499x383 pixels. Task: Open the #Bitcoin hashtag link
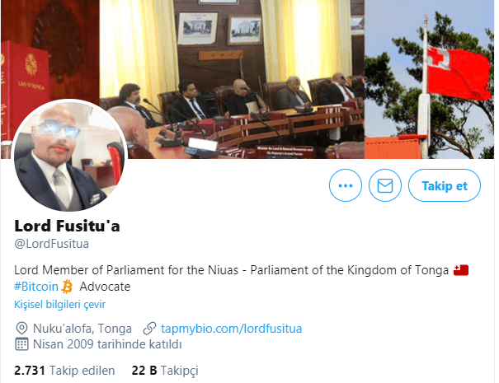[36, 287]
